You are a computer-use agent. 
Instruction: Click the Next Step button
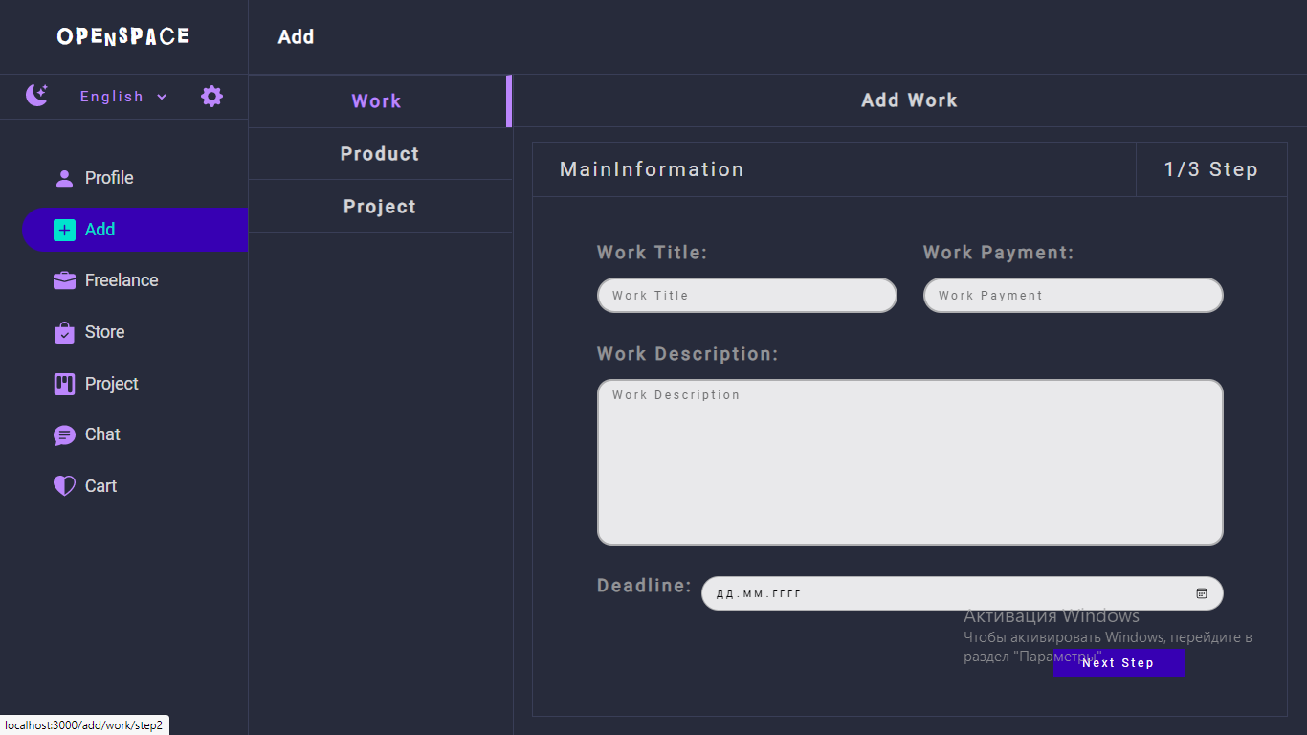coord(1119,662)
